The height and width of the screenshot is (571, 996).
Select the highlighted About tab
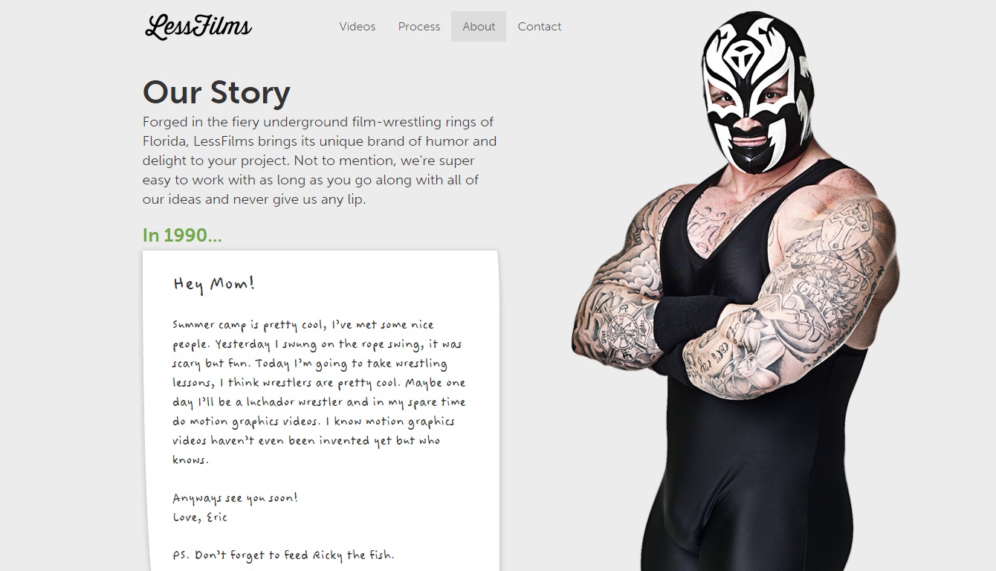(x=479, y=27)
